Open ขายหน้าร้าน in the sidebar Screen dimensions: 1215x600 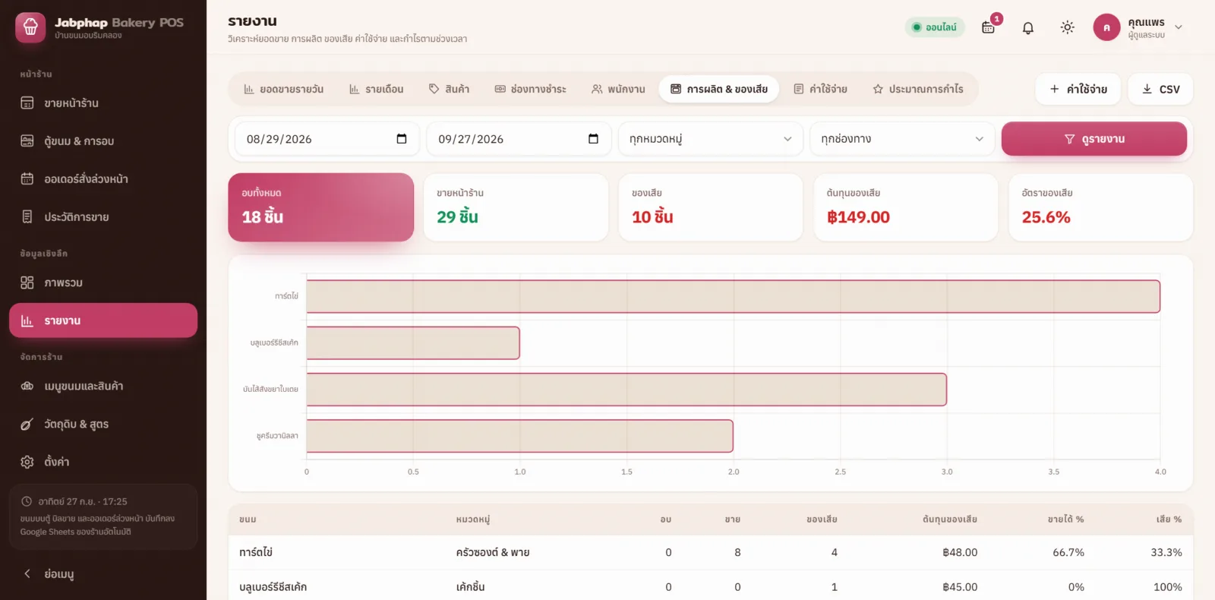click(x=103, y=103)
